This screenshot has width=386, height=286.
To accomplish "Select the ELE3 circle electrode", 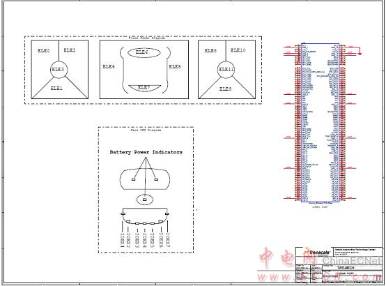I will click(59, 70).
